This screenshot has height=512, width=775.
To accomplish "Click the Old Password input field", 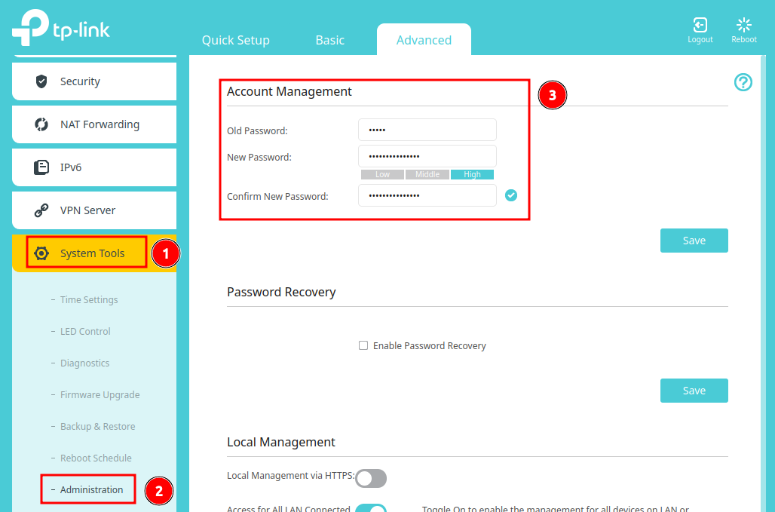I will (427, 129).
